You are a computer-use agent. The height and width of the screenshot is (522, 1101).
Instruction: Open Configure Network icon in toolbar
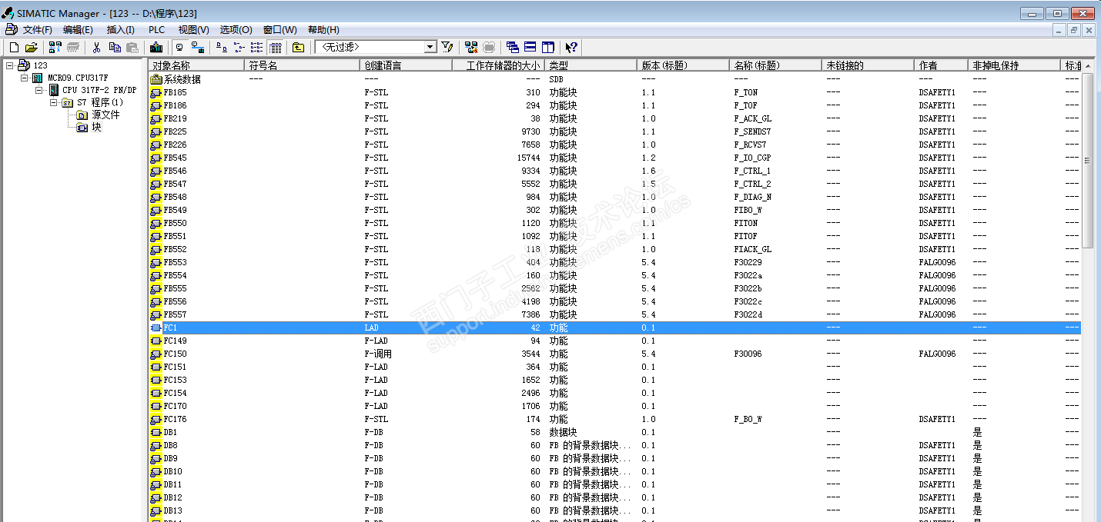click(x=471, y=47)
